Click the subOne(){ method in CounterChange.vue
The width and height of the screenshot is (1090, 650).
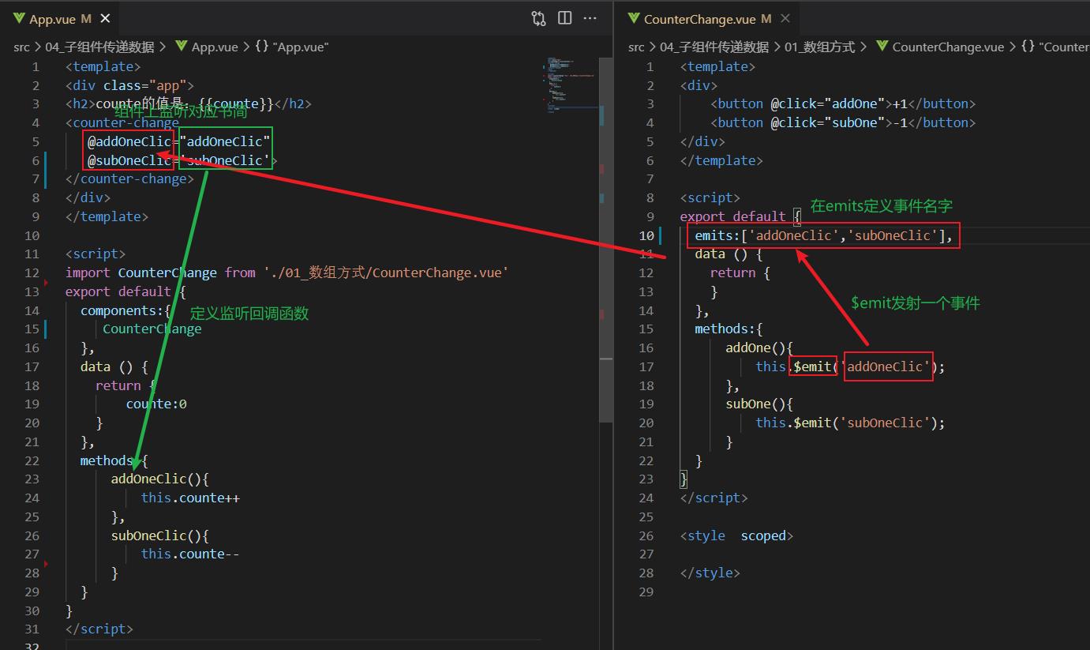click(x=759, y=404)
